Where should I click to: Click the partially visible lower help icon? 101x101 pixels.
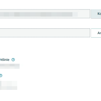pos(1,75)
